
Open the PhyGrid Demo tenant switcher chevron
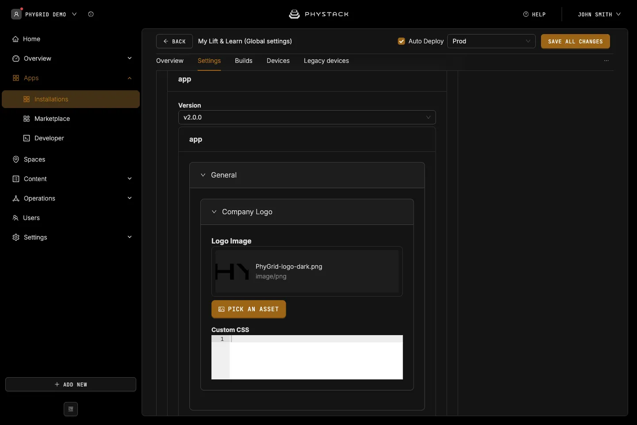point(74,14)
